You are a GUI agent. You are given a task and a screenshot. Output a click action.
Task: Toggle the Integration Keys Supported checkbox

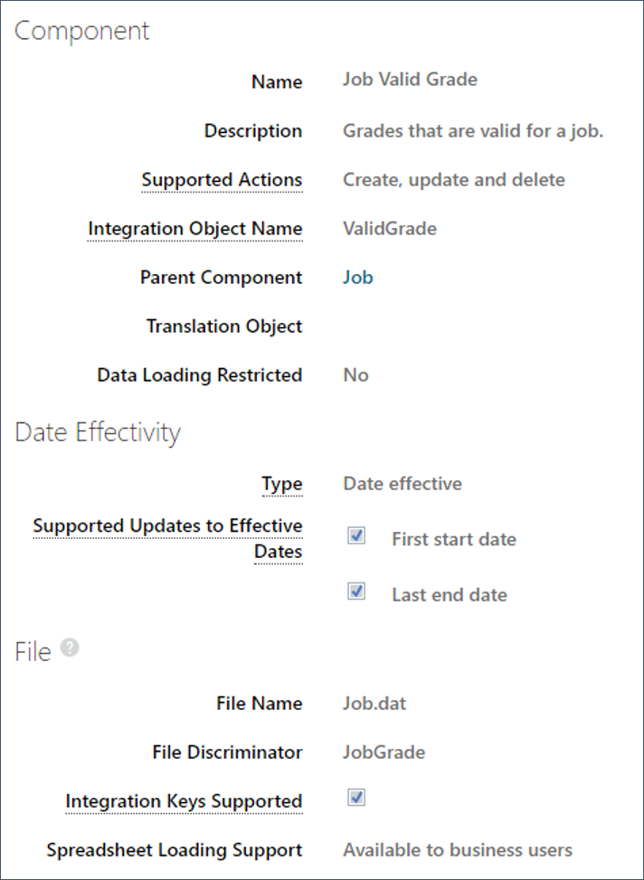point(355,798)
